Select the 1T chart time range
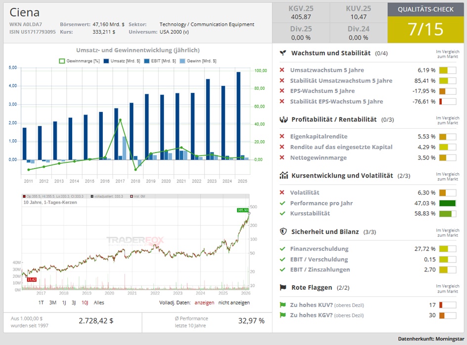Image resolution: width=467 pixels, height=345 pixels. tap(41, 303)
